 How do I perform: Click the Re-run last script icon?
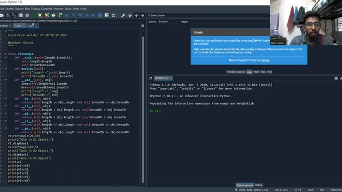point(60,15)
